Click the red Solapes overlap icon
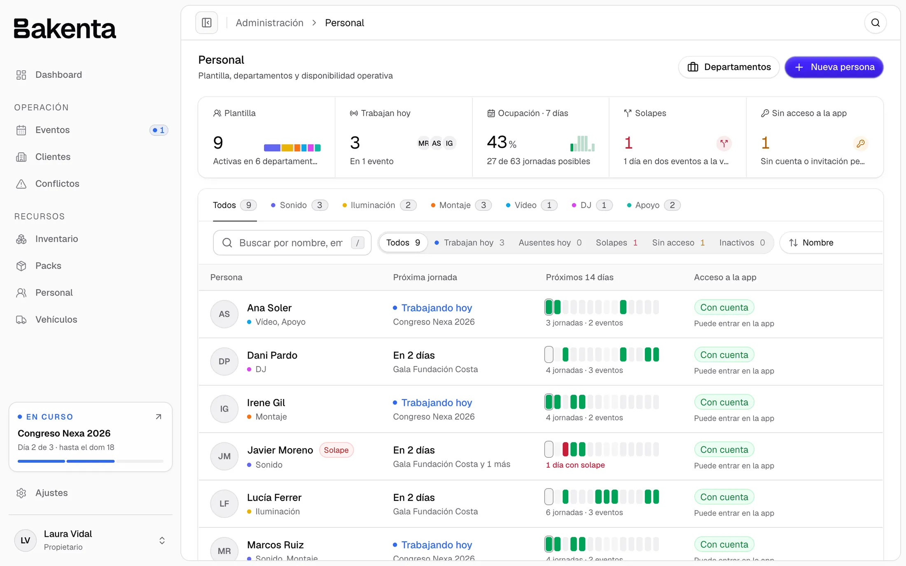This screenshot has width=906, height=566. pyautogui.click(x=724, y=143)
